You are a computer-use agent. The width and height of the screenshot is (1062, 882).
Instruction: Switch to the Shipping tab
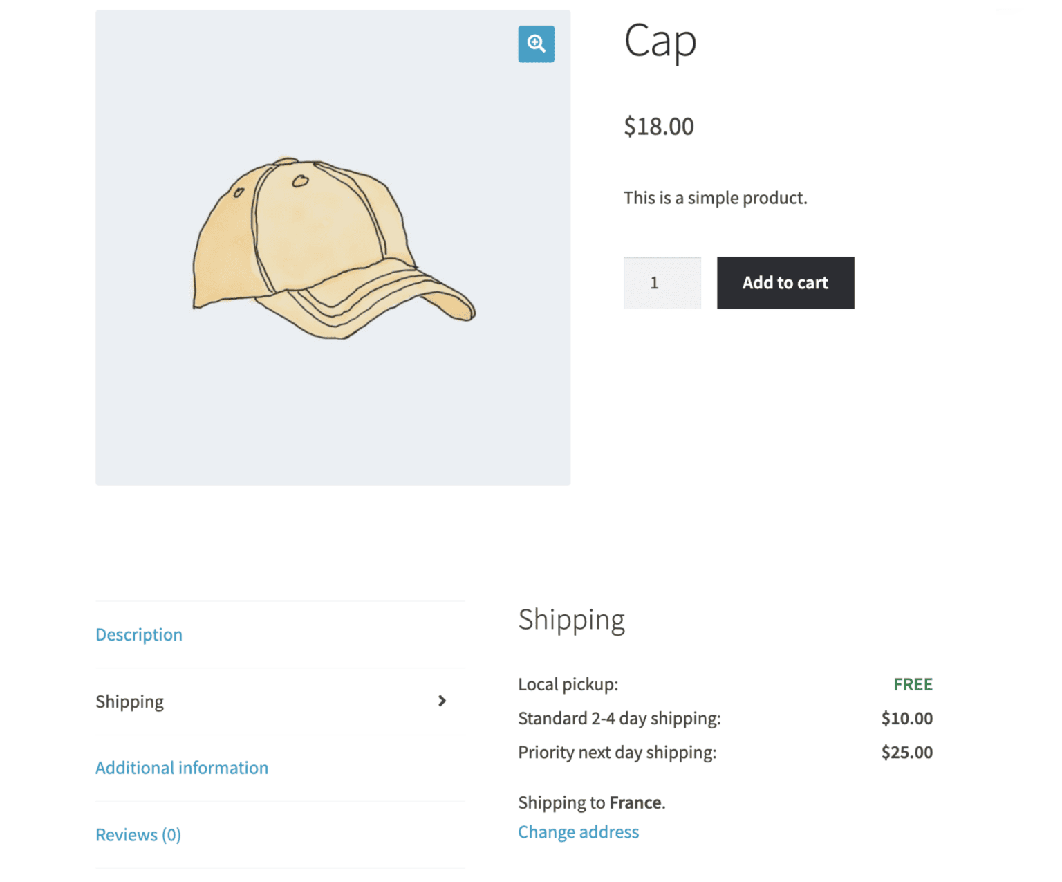[x=130, y=701]
